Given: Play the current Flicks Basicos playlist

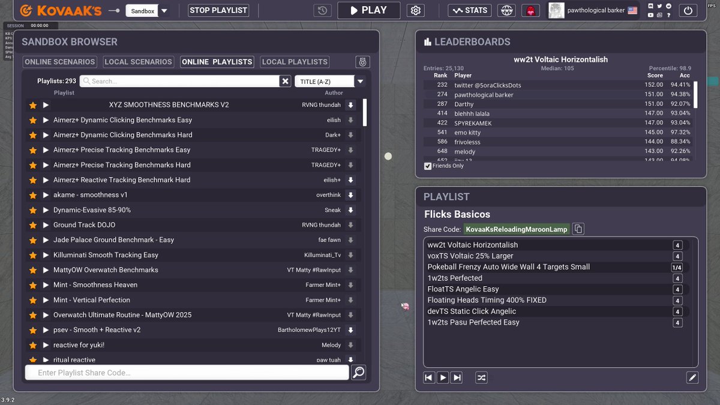Looking at the screenshot, I should (443, 377).
